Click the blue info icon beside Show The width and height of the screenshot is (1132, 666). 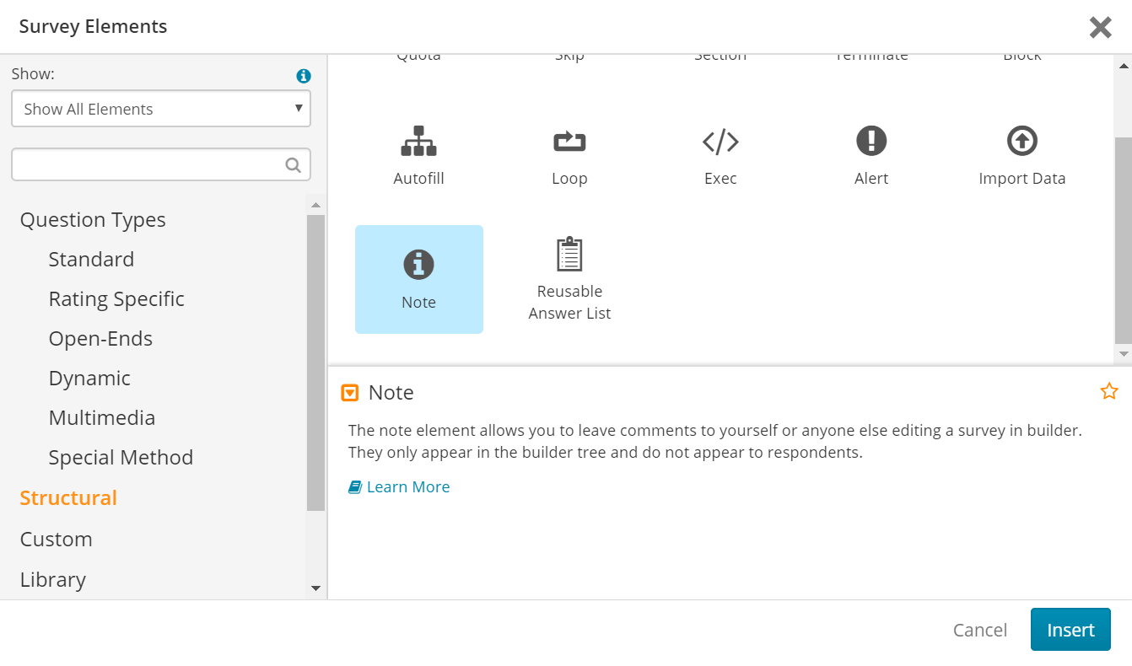coord(304,76)
